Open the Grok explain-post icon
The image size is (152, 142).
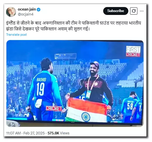[134, 11]
